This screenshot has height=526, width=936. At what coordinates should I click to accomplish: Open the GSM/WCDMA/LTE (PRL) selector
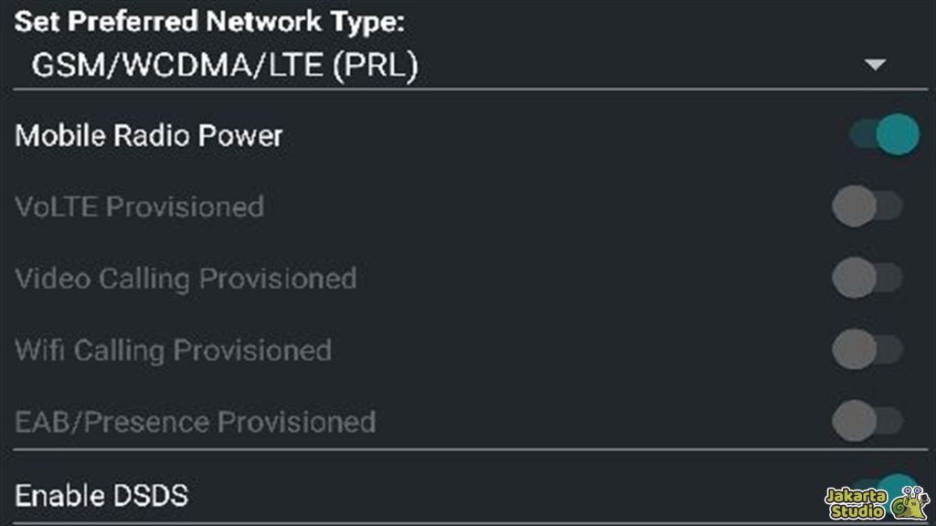pyautogui.click(x=225, y=66)
